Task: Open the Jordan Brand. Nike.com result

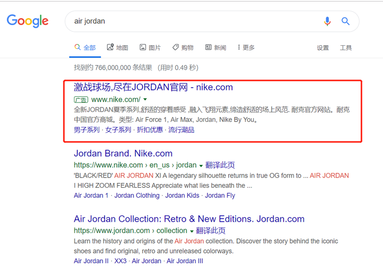Action: tap(123, 153)
